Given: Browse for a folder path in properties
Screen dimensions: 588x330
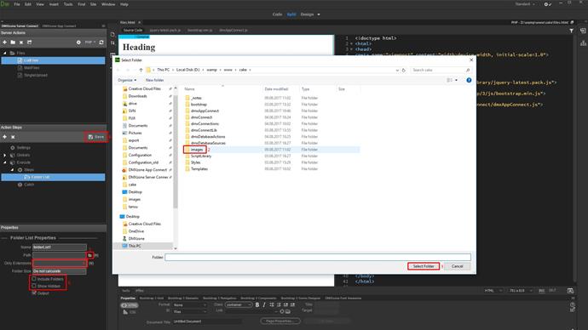Looking at the screenshot, I should click(x=90, y=255).
